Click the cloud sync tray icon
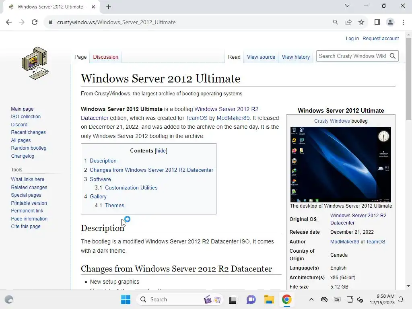Screen dimensions: 412x309 click(x=324, y=299)
